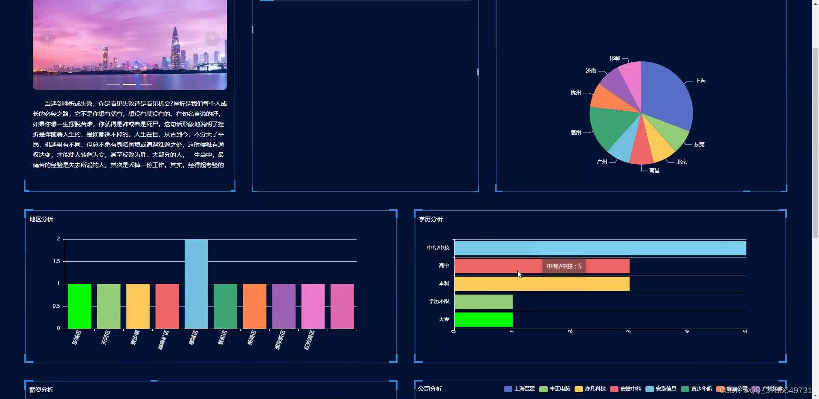819x399 pixels.
Task: Toggle the 宏泓信息 legend item
Action: coord(661,389)
